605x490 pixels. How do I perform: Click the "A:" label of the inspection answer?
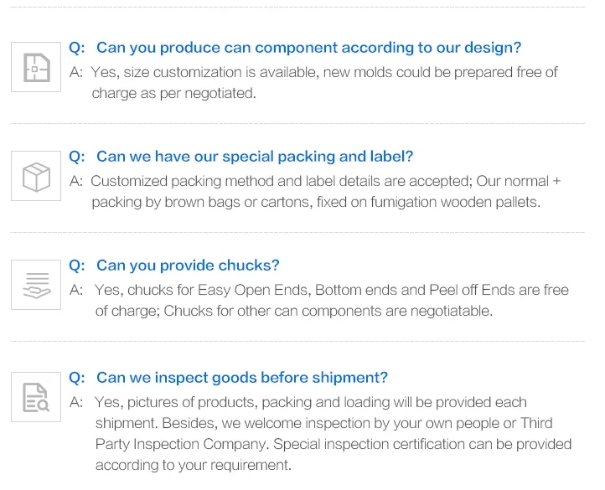pyautogui.click(x=76, y=402)
